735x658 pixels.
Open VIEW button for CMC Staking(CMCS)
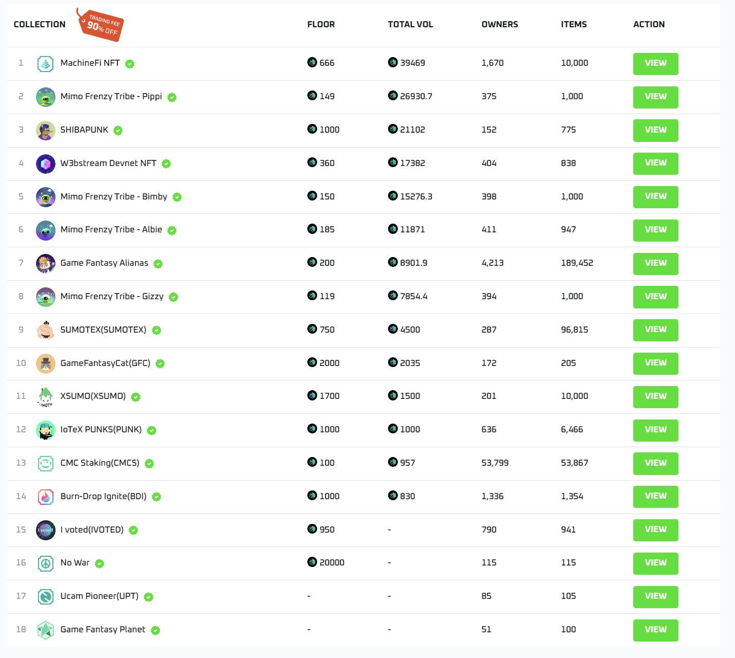tap(655, 463)
